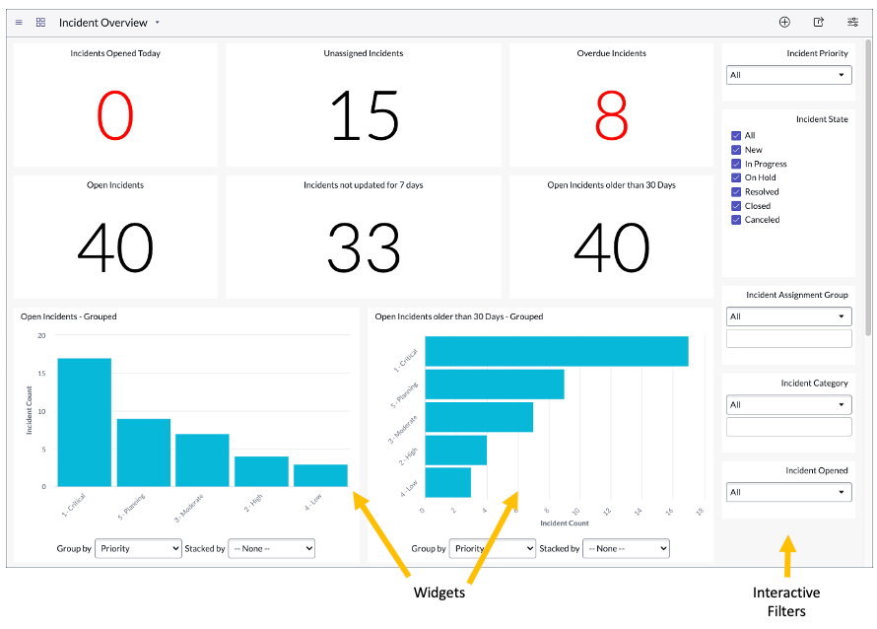
Task: Click the Overdue Incidents count of 8
Action: click(611, 116)
